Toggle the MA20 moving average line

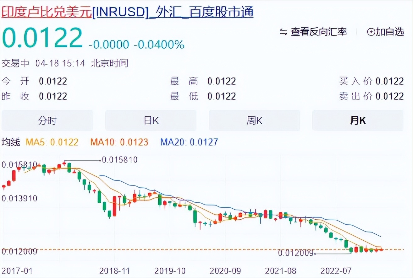pos(189,142)
